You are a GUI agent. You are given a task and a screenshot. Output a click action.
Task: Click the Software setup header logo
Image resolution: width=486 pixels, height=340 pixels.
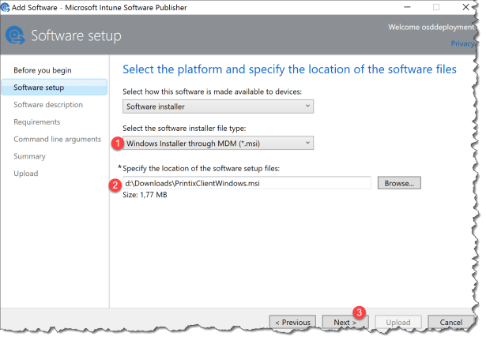pos(15,36)
